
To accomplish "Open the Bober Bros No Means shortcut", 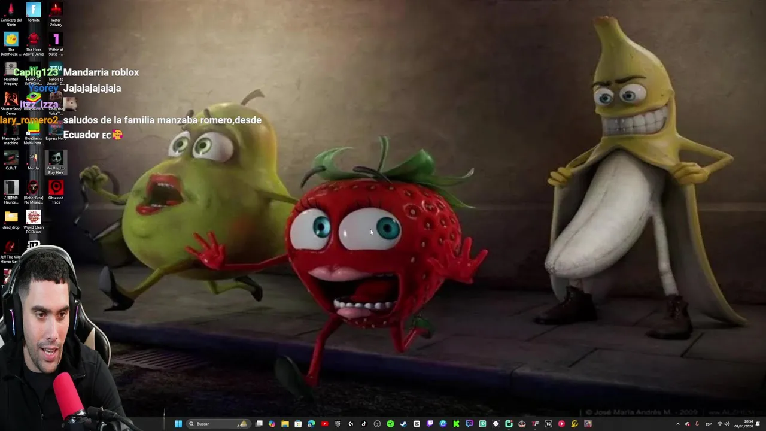I will pos(34,193).
